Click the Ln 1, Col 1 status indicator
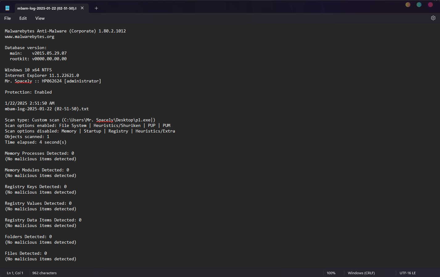The image size is (440, 277). click(15, 273)
